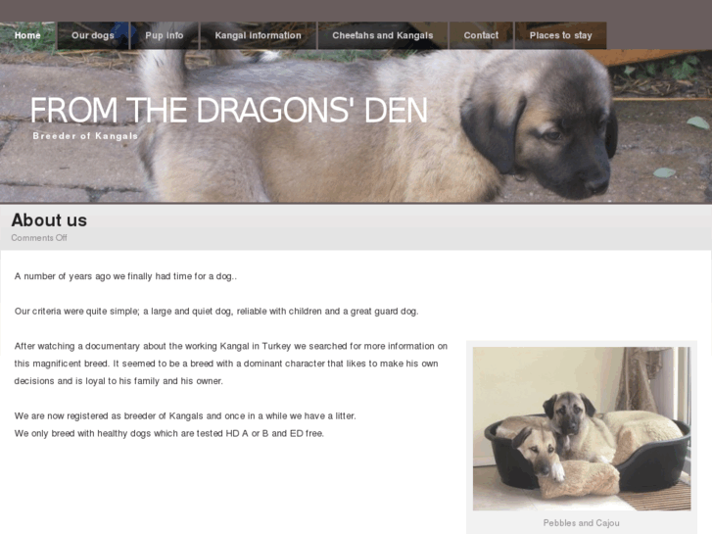Click the FROM THE DRAGONS' DEN site title
The height and width of the screenshot is (534, 712).
point(228,111)
